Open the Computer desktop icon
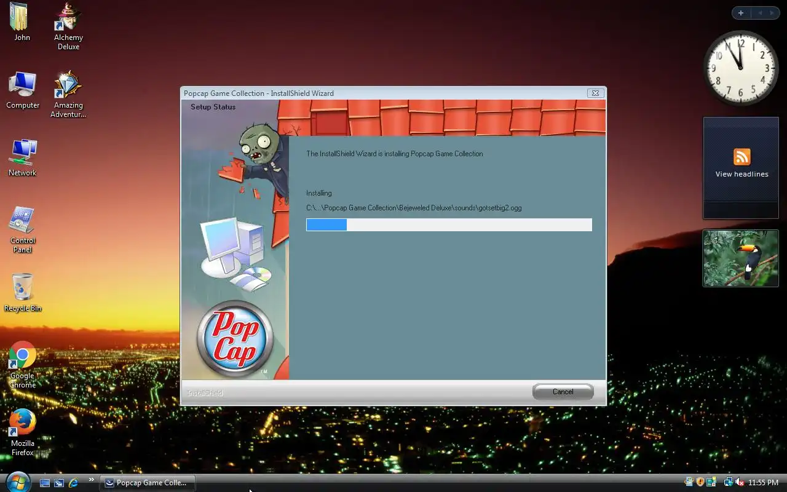Image resolution: width=787 pixels, height=492 pixels. (23, 90)
